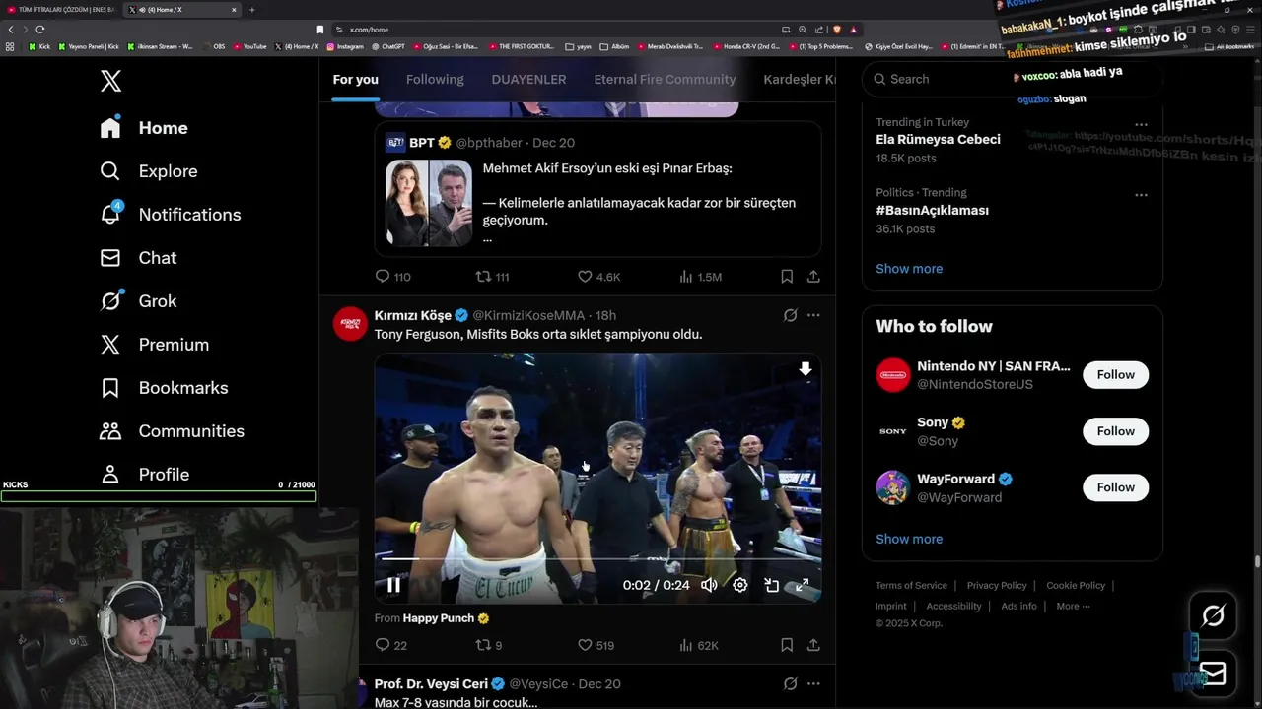Image resolution: width=1262 pixels, height=709 pixels.
Task: Switch to the DUAYENLER tab
Action: coord(528,79)
